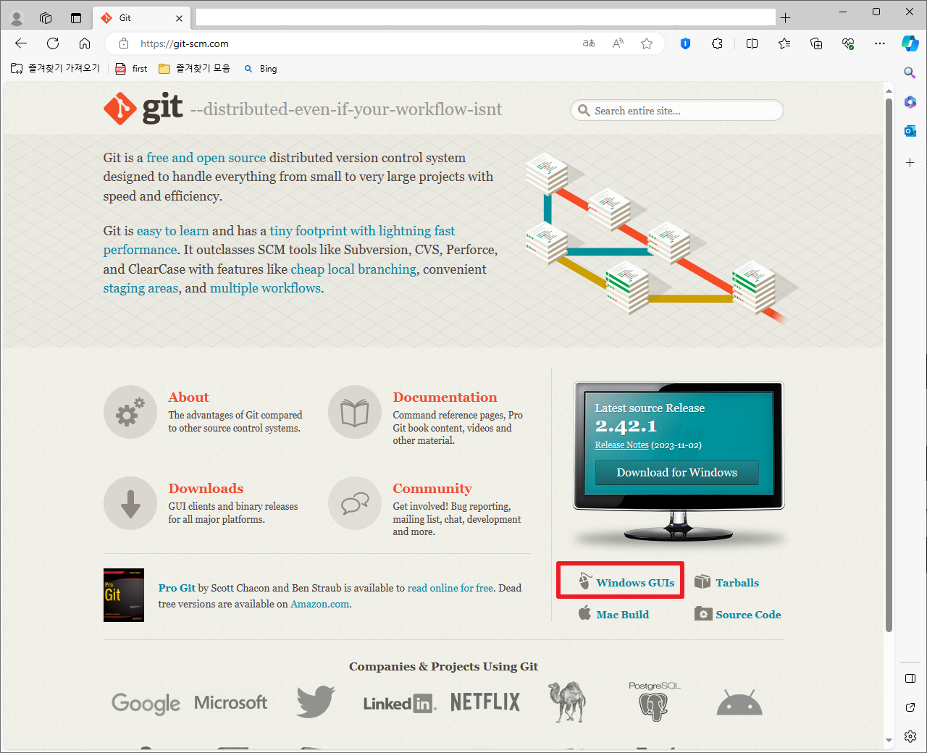Click the Downloads heading link
Image resolution: width=927 pixels, height=753 pixels.
coord(206,489)
